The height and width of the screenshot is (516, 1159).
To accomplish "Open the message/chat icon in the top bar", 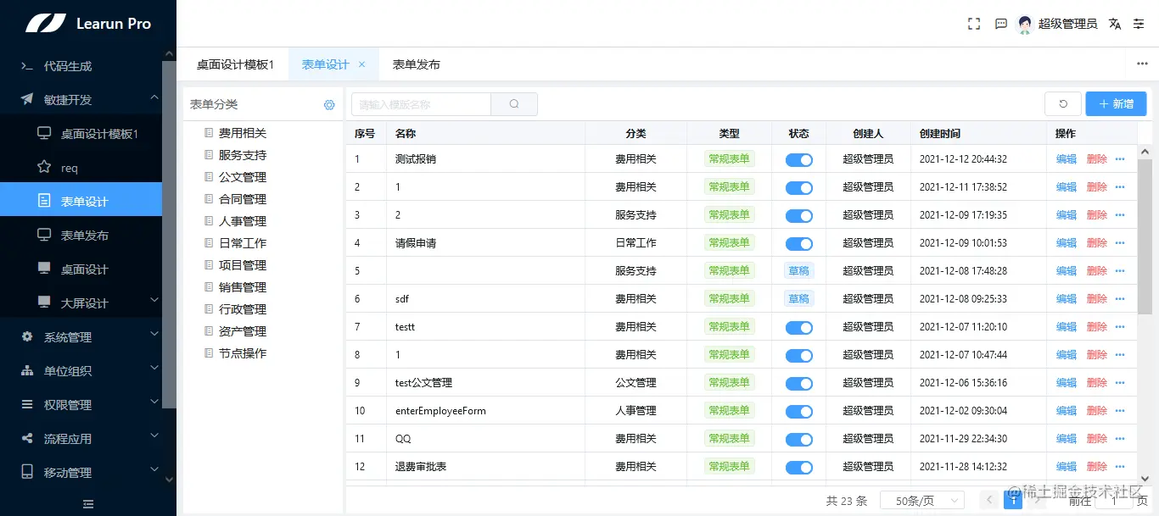I will (1001, 24).
